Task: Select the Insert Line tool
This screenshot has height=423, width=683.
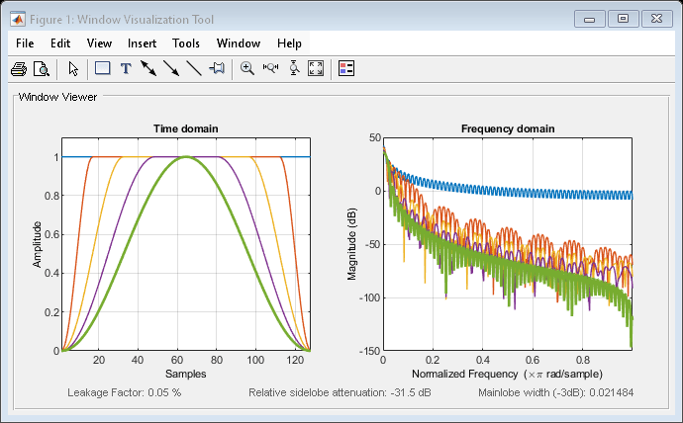Action: coord(194,69)
